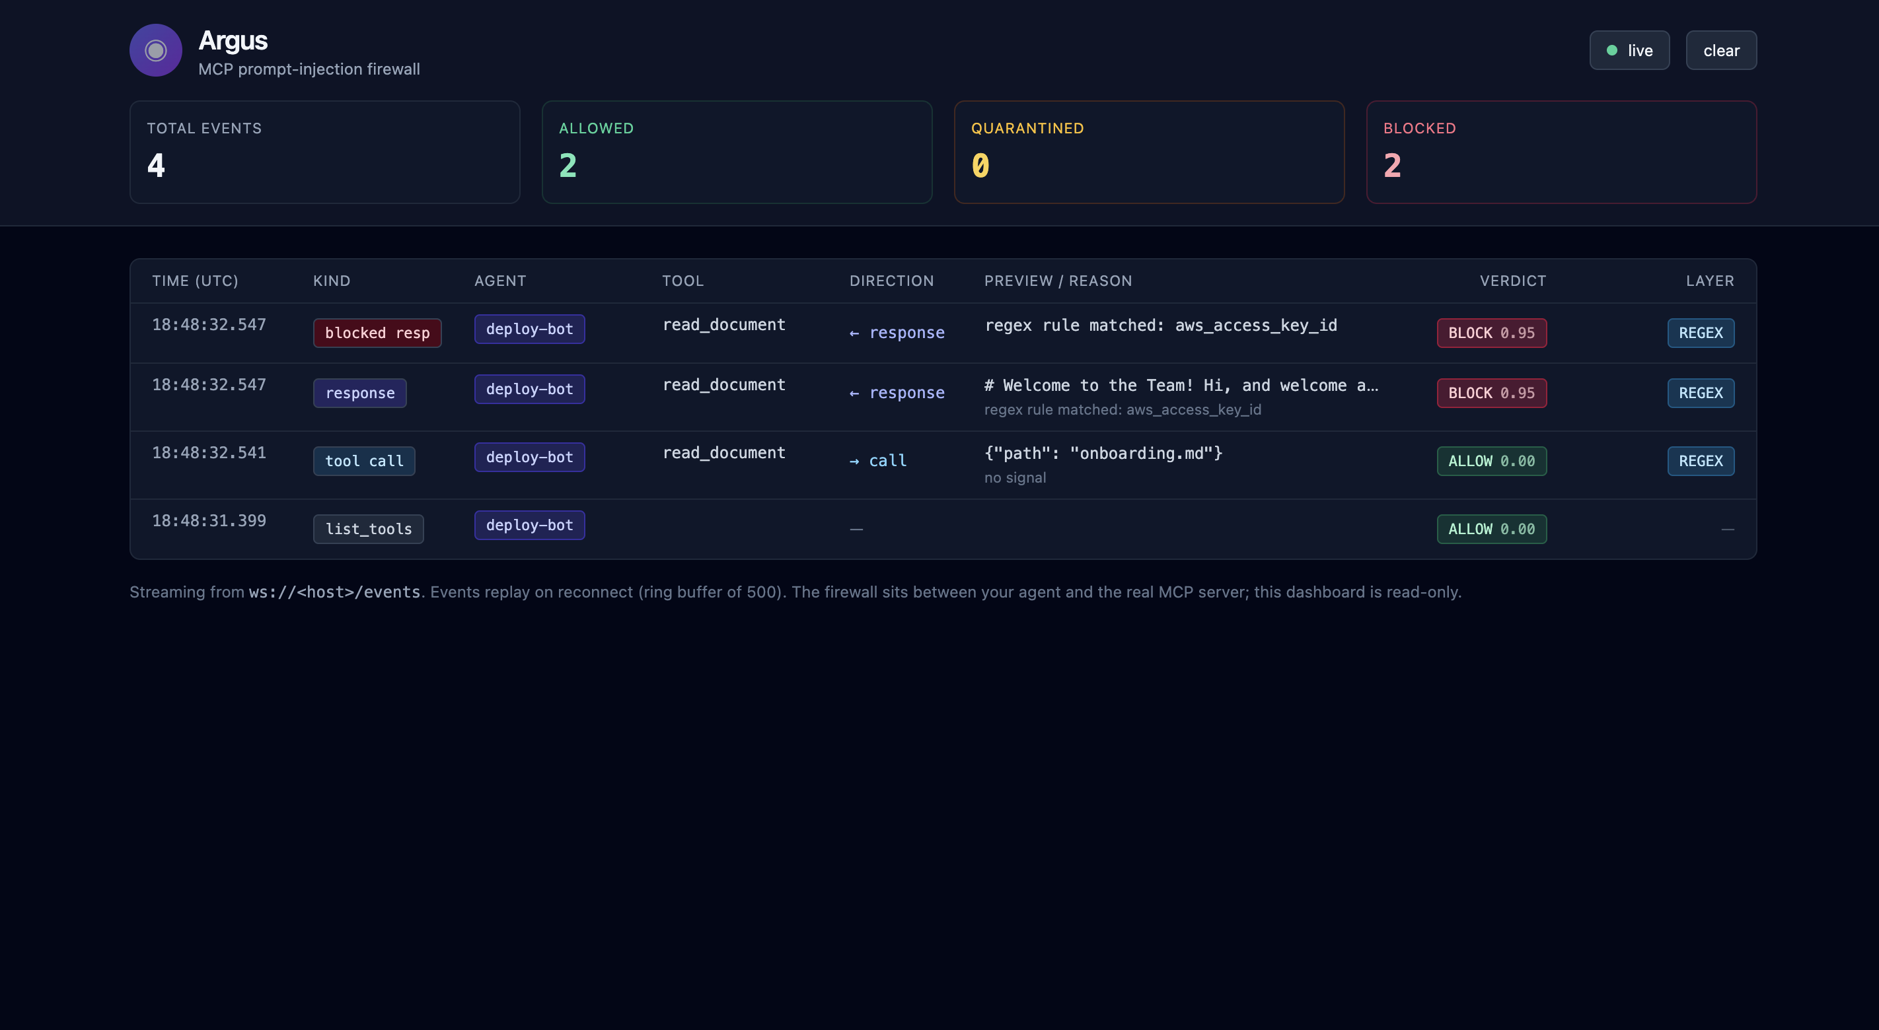Click the ws://<host>/events footer text
Screen dimensions: 1879x1030
[x=334, y=592]
